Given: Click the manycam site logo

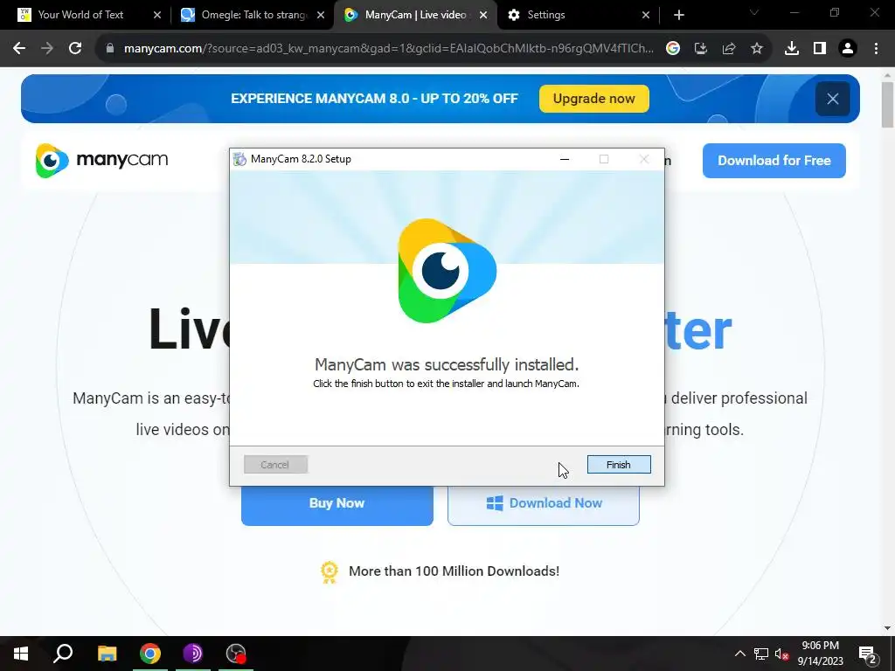Looking at the screenshot, I should click(x=101, y=161).
